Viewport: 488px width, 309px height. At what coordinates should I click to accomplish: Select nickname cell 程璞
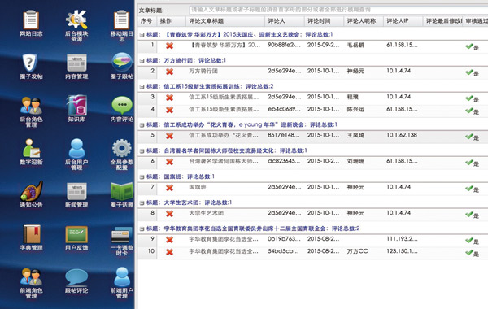coord(353,97)
